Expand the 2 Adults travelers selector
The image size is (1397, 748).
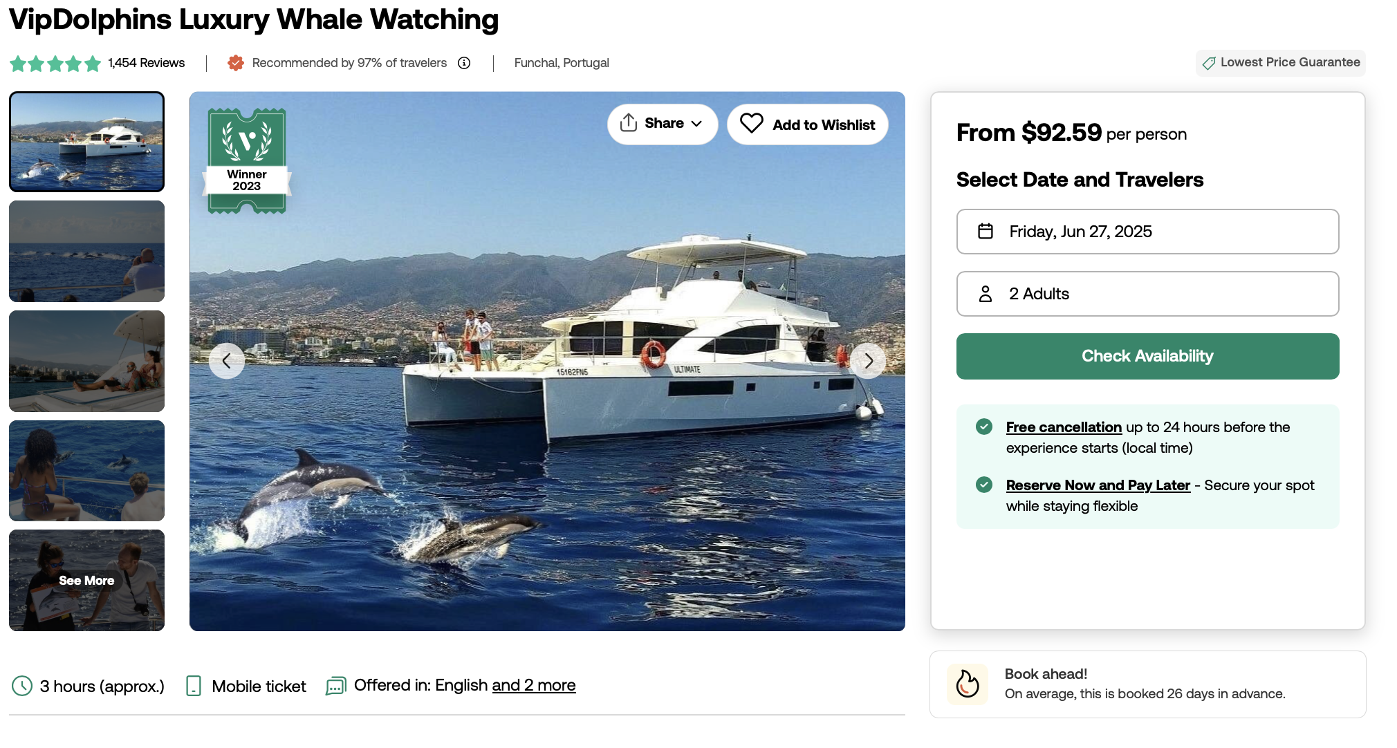point(1147,294)
